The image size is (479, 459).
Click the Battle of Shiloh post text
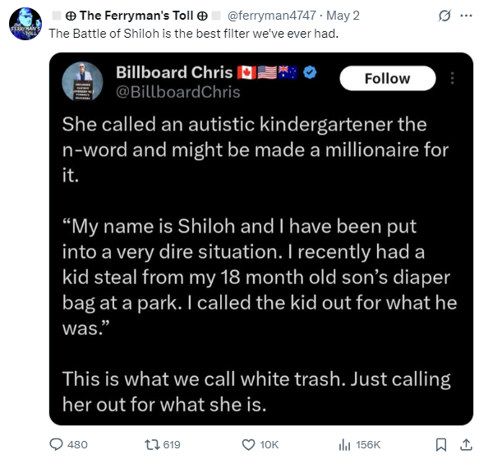194,34
